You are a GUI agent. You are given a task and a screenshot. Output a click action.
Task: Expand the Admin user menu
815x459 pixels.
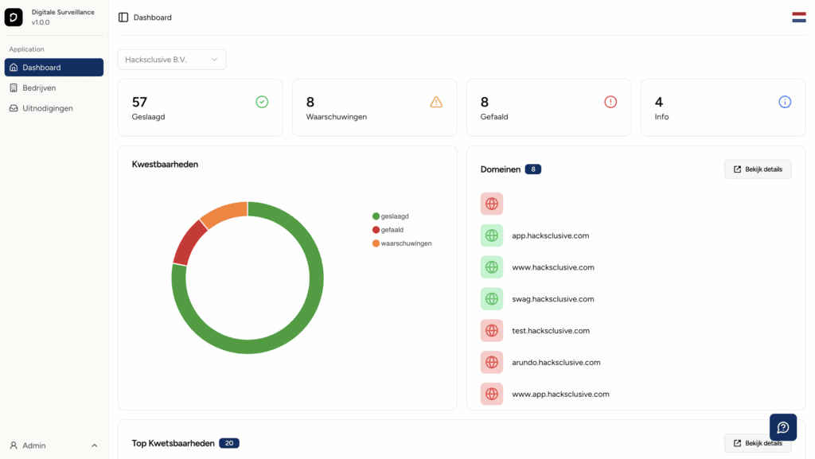[54, 445]
